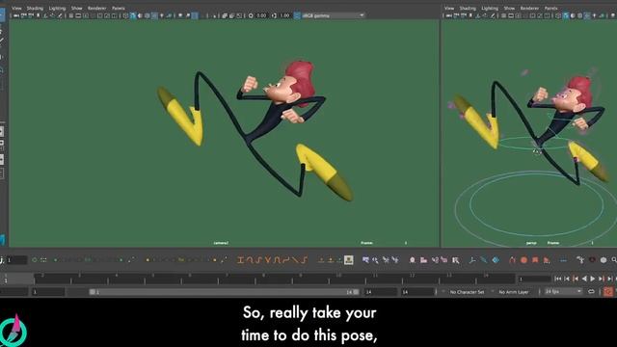Click the animation end field showing second 14
Viewport: 617px width, 347px height.
click(418, 292)
